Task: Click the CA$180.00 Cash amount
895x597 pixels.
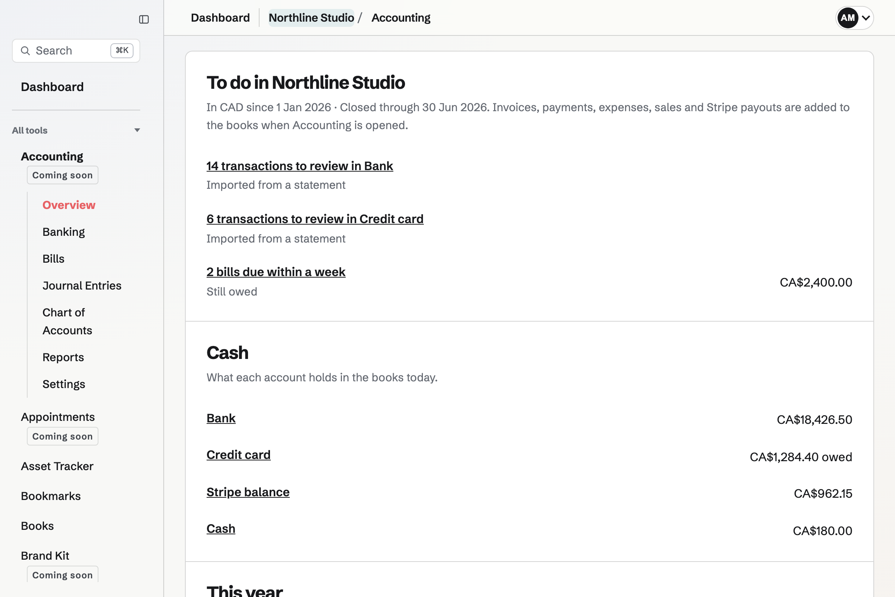Action: [822, 531]
